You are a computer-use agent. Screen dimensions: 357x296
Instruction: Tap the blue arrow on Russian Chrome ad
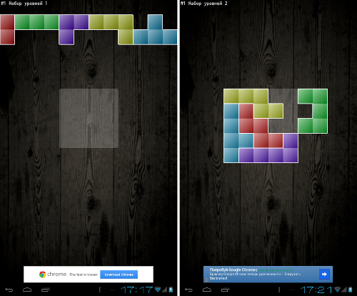coord(324,274)
